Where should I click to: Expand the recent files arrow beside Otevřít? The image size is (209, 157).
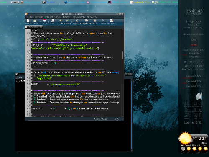coord(40,21)
